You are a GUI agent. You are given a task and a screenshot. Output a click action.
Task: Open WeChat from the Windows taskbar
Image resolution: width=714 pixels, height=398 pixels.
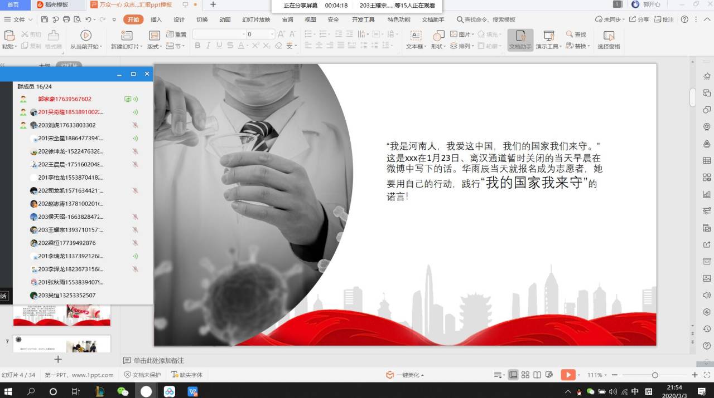point(123,391)
